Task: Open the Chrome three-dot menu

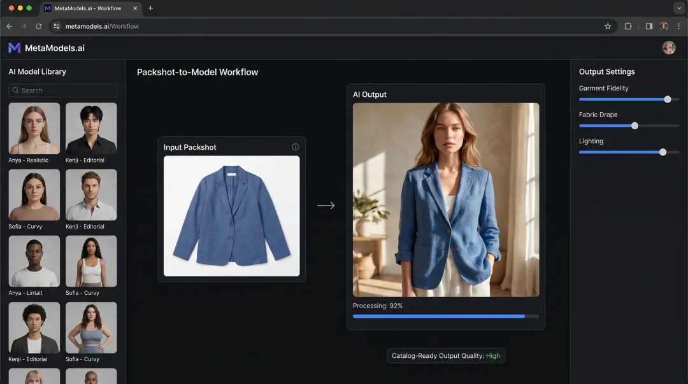Action: (x=678, y=26)
